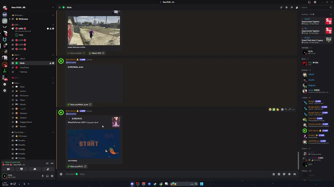
Task: Open Kick Alerts bot profile in member list
Action: [316, 131]
